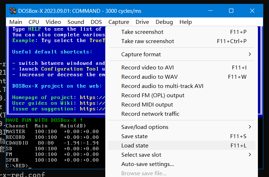269x177 pixels.
Task: Expand Save/load options submenu
Action: (182, 127)
